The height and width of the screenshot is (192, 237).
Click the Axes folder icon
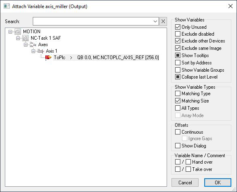point(33,45)
